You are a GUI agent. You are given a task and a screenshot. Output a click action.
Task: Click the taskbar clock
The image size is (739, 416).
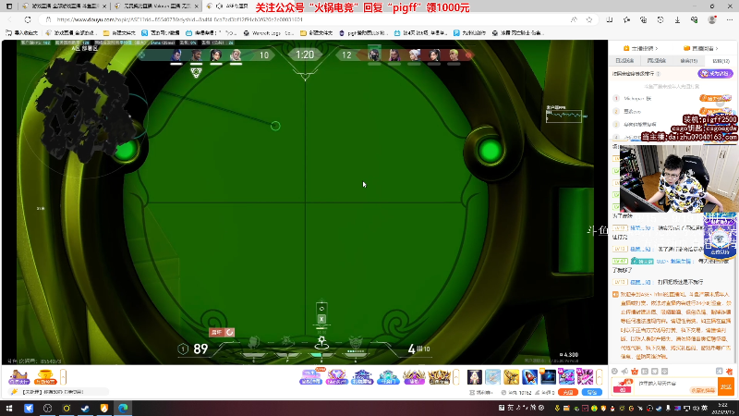[x=722, y=409]
